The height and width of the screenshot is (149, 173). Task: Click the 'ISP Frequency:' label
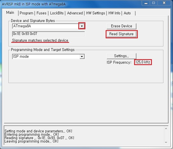[x=119, y=63]
